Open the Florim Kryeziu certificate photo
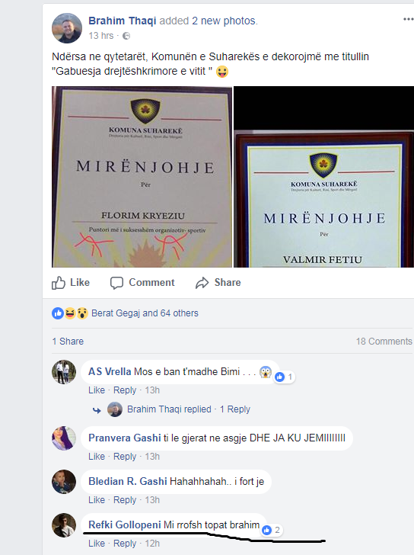The width and height of the screenshot is (414, 555). [x=142, y=177]
